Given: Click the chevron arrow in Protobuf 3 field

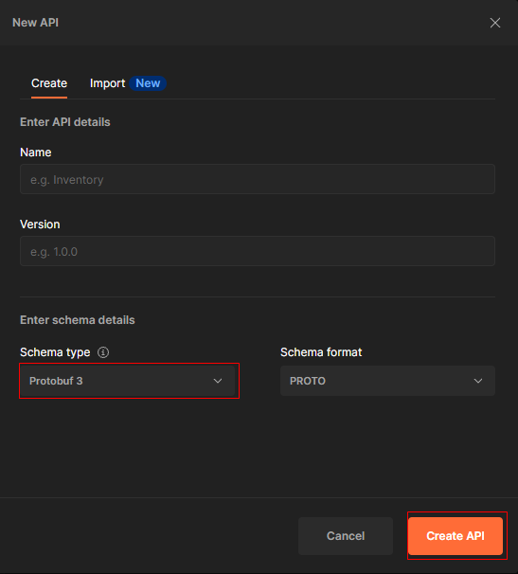Looking at the screenshot, I should coord(218,381).
